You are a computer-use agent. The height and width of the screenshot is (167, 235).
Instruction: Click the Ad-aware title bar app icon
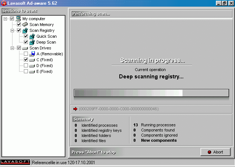point(3,3)
